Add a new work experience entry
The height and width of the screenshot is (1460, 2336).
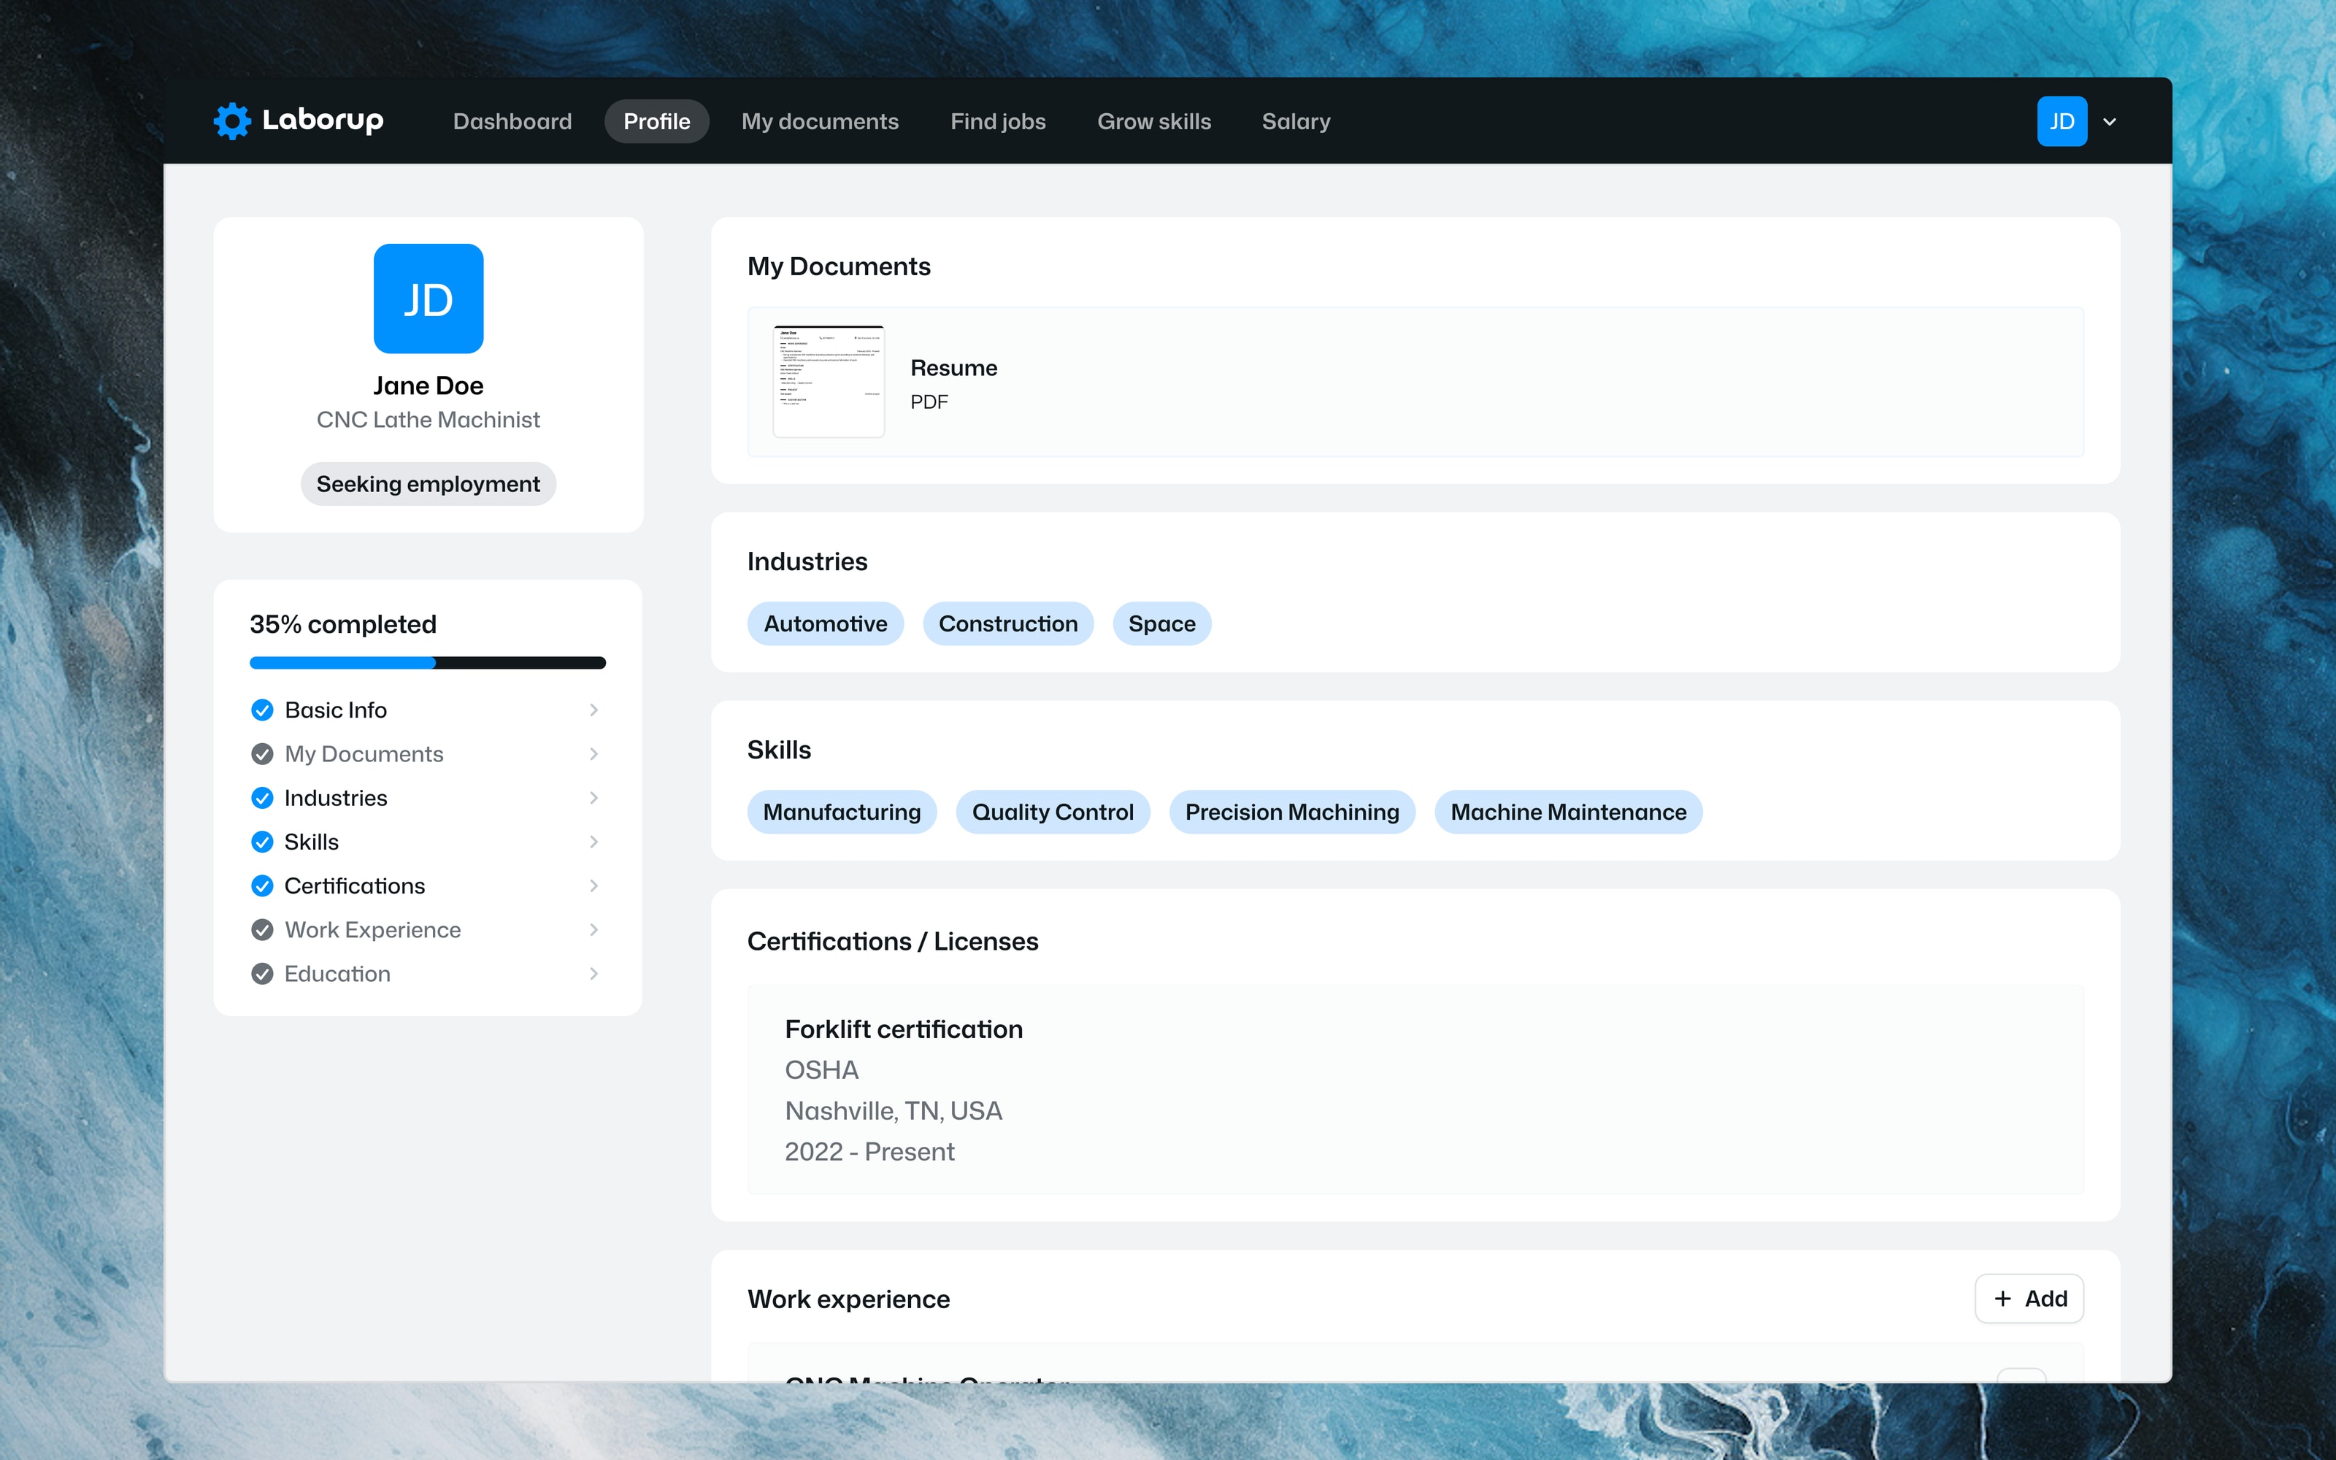point(2029,1299)
